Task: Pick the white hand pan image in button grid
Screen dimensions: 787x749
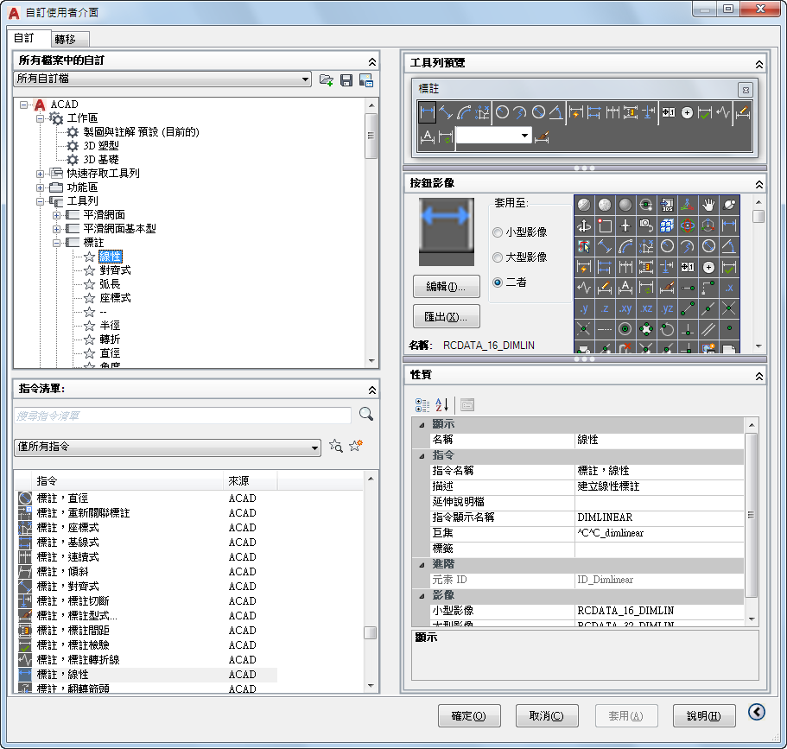Action: 708,205
